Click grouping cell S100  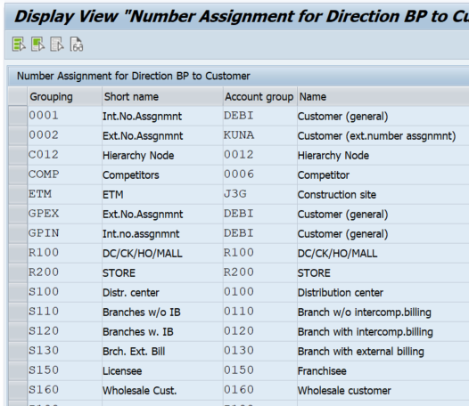tap(64, 292)
